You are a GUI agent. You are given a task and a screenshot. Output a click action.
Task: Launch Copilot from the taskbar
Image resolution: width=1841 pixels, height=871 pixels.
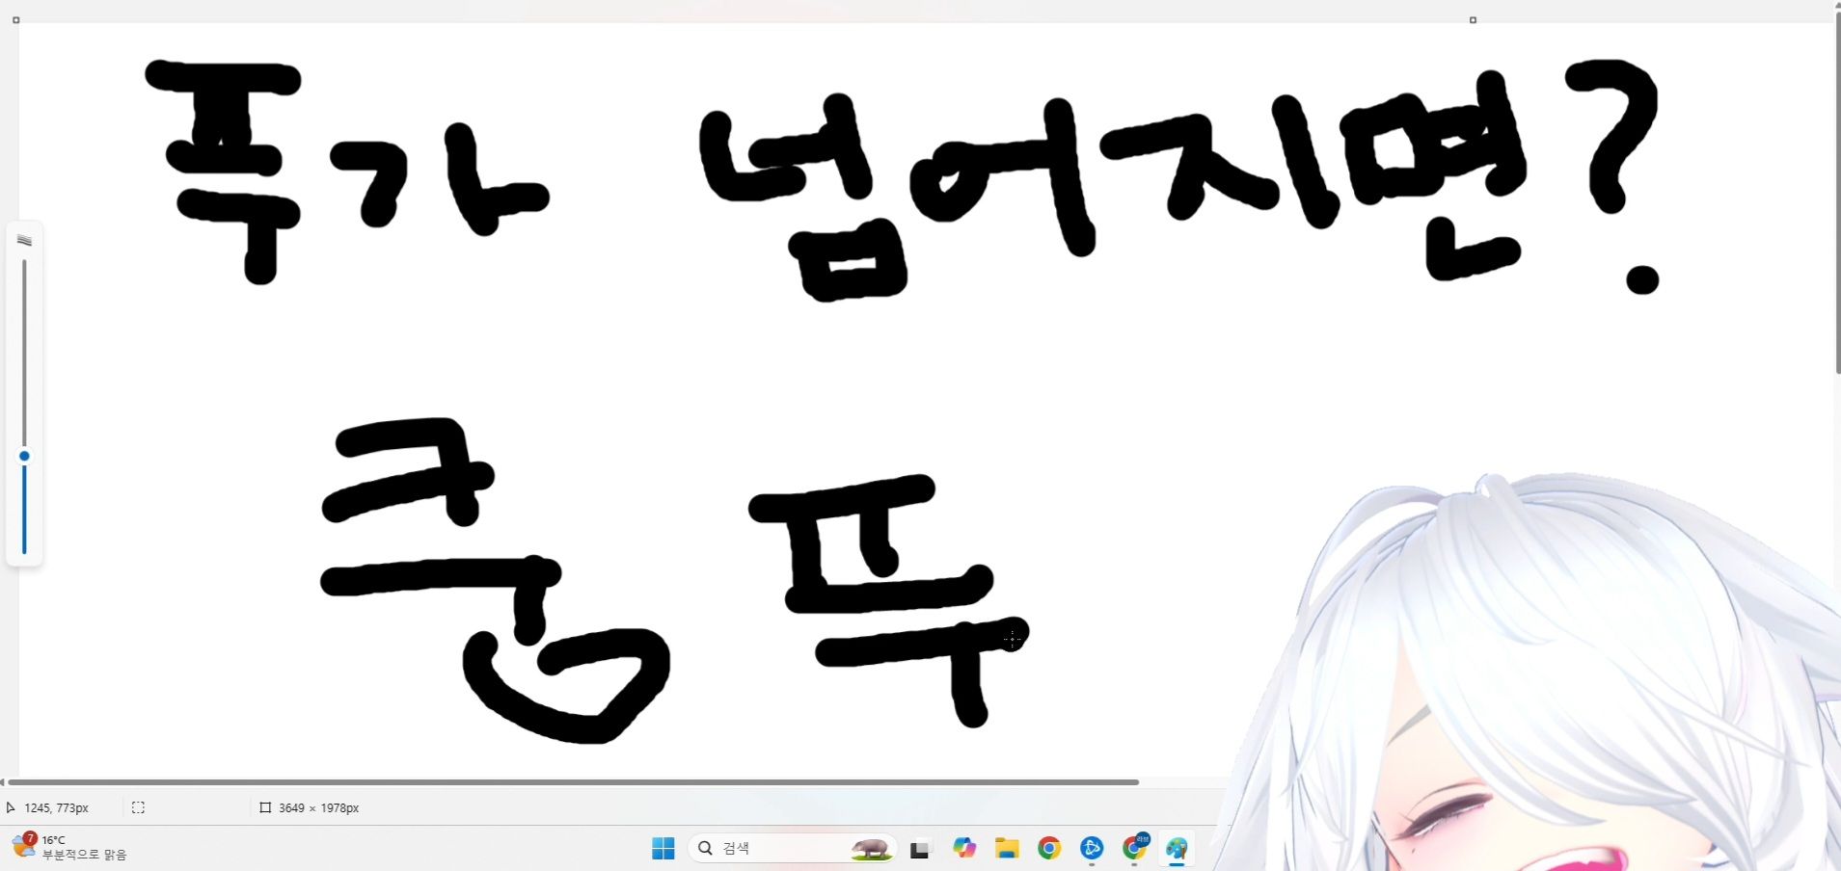(964, 848)
